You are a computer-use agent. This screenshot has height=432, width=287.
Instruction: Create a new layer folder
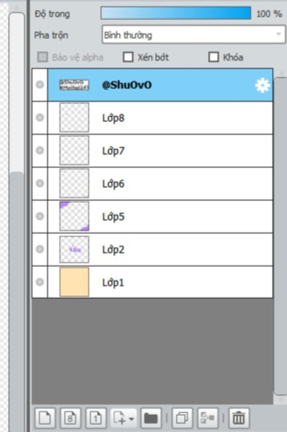(151, 418)
